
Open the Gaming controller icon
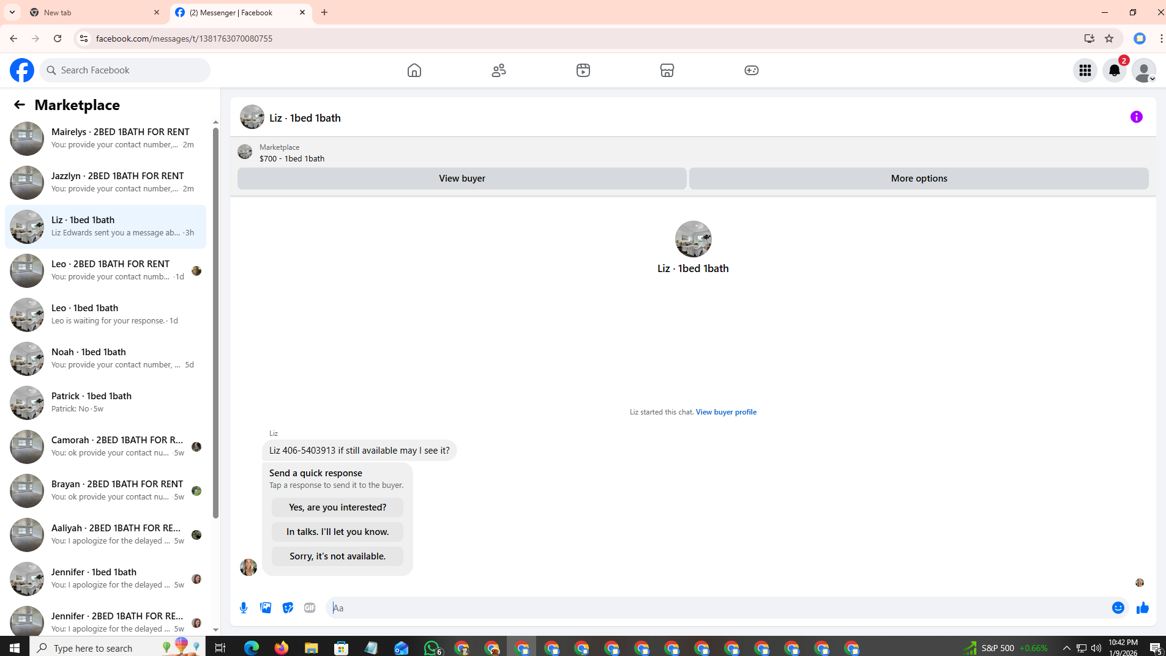[752, 70]
